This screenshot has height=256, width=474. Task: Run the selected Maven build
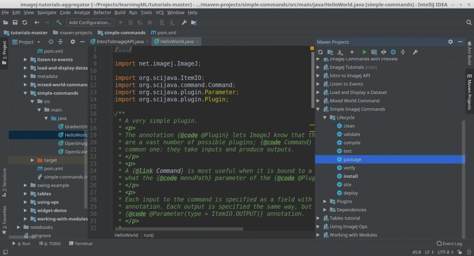(x=364, y=52)
